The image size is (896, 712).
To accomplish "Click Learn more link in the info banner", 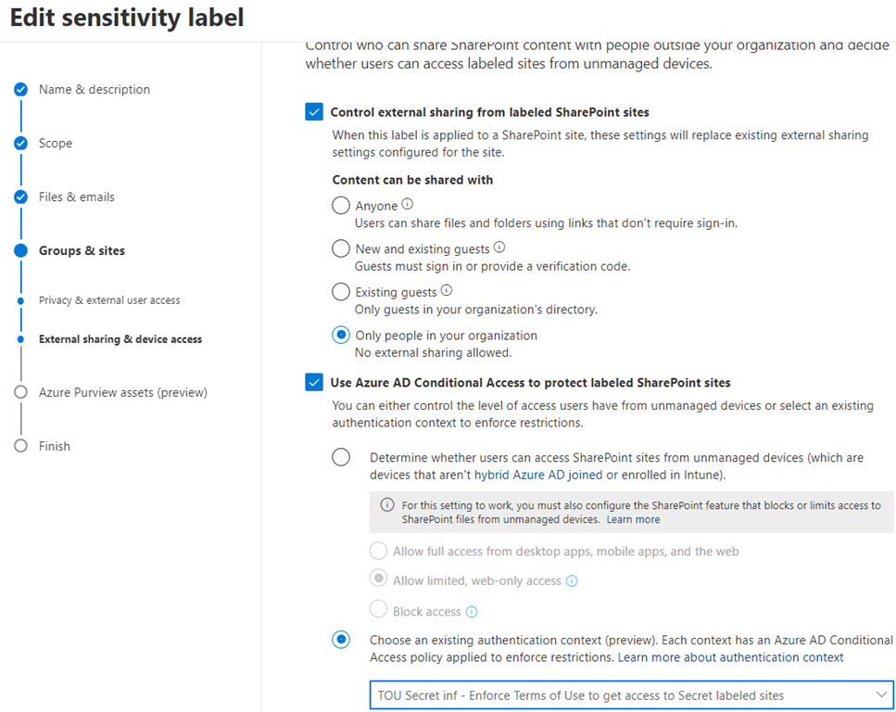I will click(633, 520).
